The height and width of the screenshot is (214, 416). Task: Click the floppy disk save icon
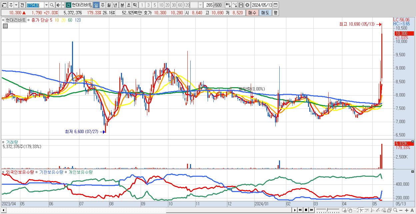coord(241,5)
